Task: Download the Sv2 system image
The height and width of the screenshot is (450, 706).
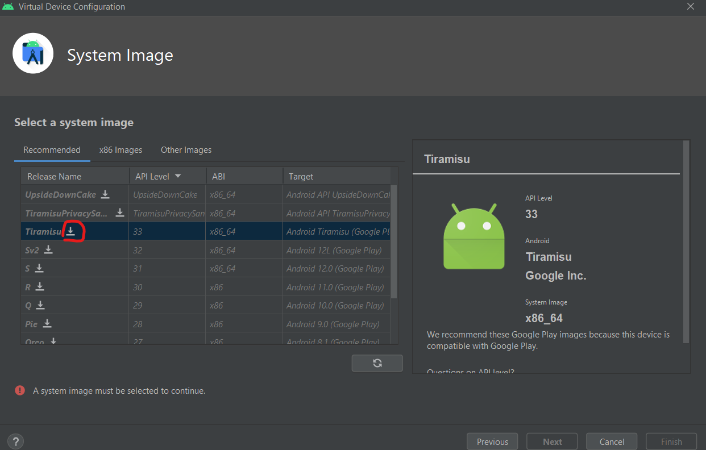Action: click(x=48, y=250)
